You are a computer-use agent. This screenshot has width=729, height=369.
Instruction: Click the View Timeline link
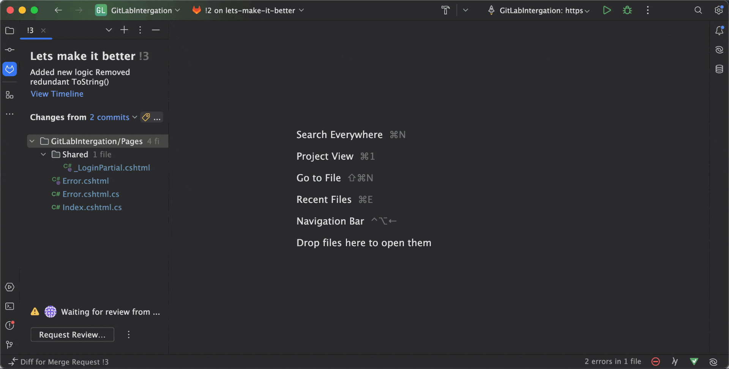tap(57, 94)
